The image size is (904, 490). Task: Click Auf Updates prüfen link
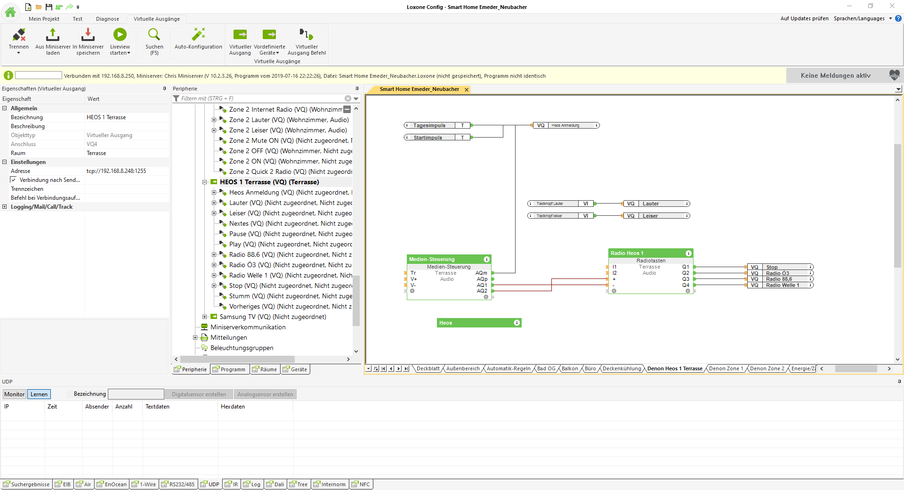click(x=804, y=19)
